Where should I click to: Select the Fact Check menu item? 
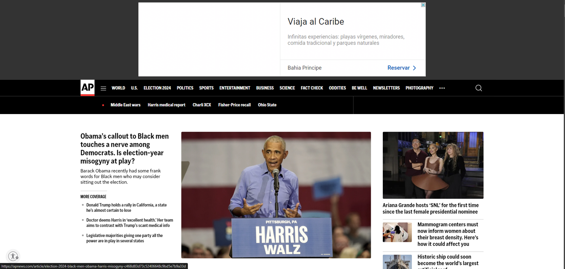[312, 88]
